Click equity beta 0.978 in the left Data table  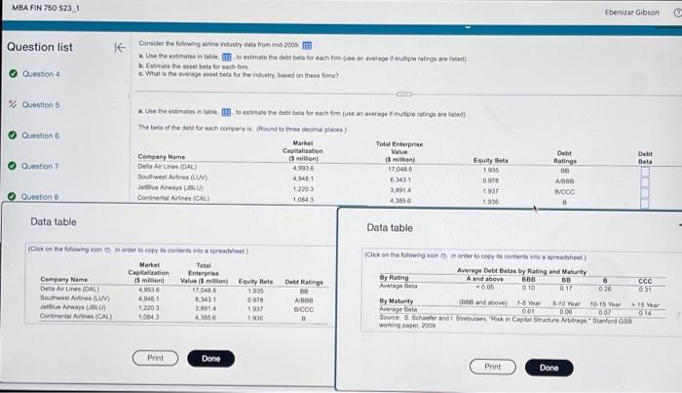255,299
